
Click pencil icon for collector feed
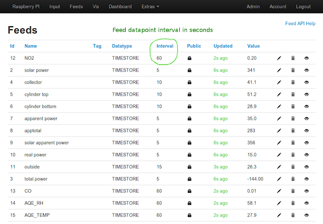coord(279,83)
